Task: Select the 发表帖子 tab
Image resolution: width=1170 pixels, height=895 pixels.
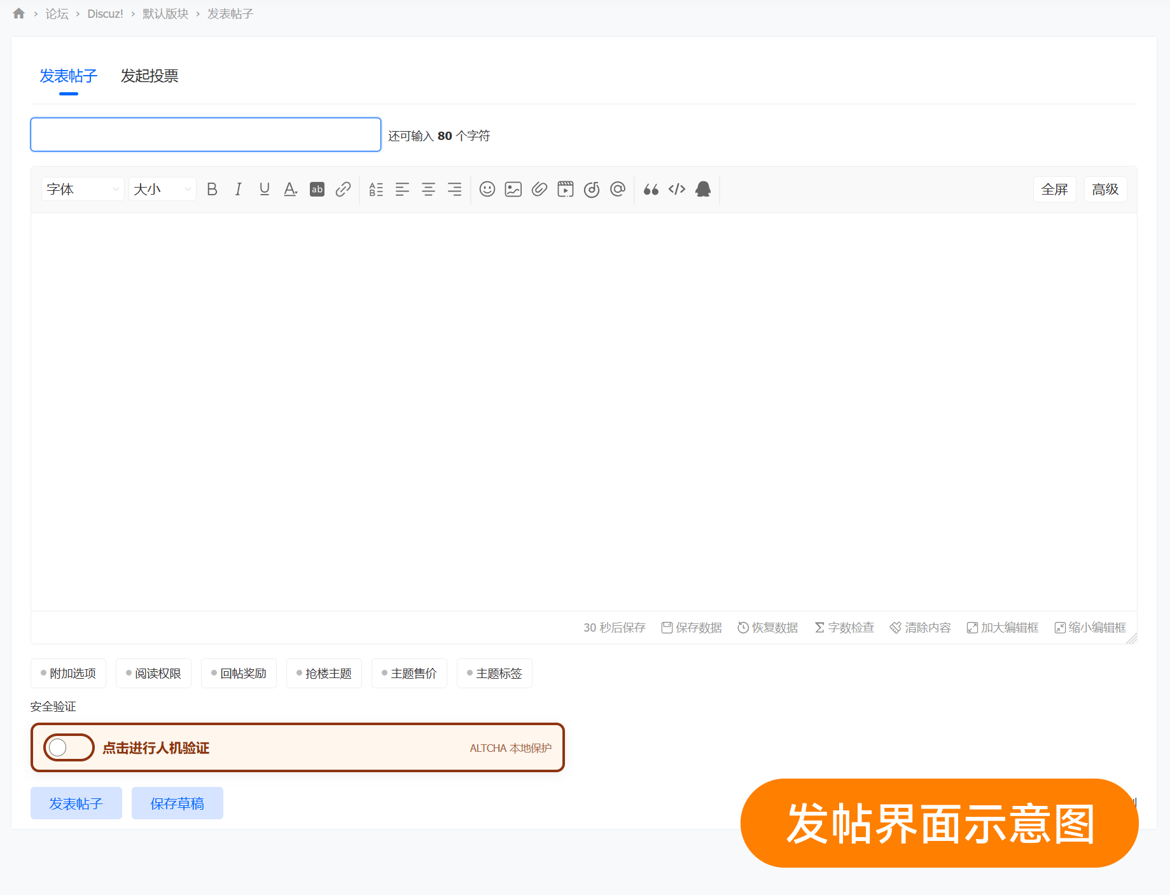Action: (69, 76)
